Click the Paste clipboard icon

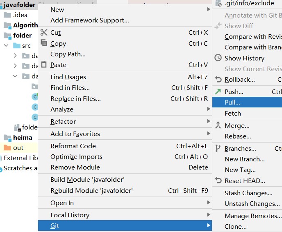pos(44,65)
